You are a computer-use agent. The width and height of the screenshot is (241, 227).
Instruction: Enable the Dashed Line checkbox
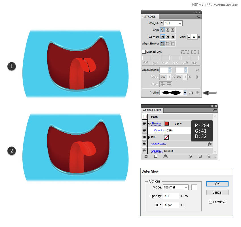tap(144, 52)
